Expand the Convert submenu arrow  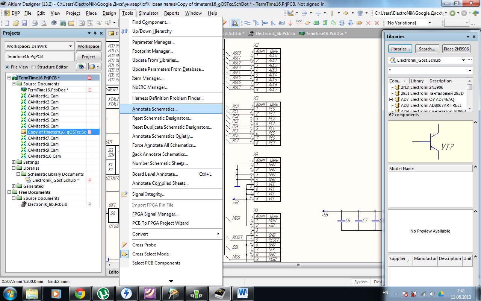coord(218,234)
